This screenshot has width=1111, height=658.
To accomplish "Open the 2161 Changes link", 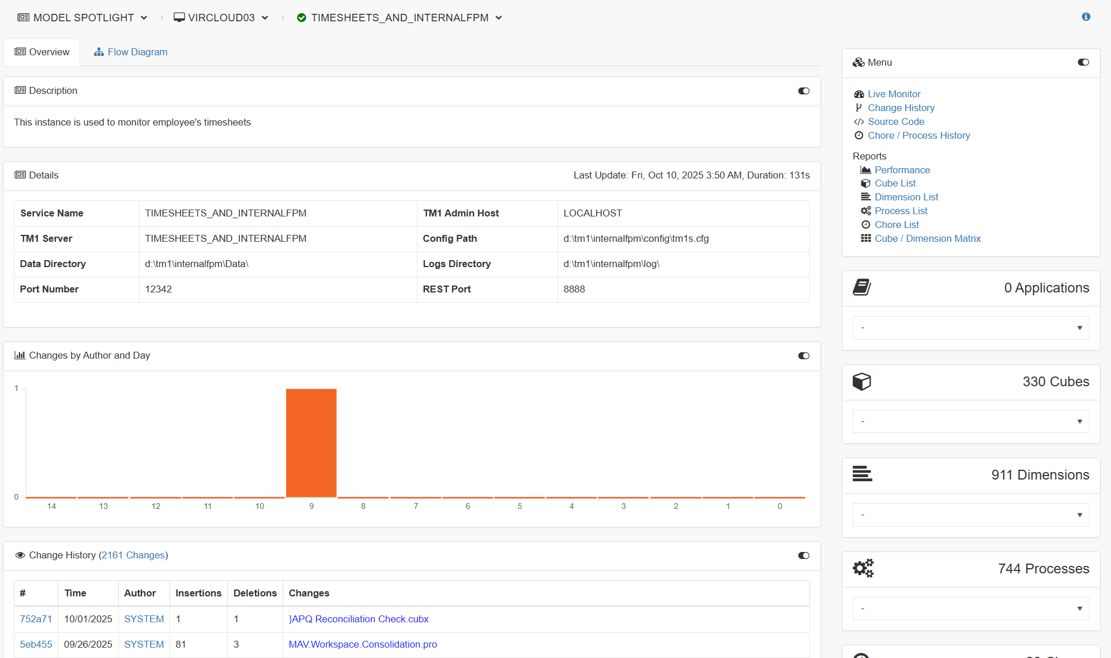I will pyautogui.click(x=133, y=555).
